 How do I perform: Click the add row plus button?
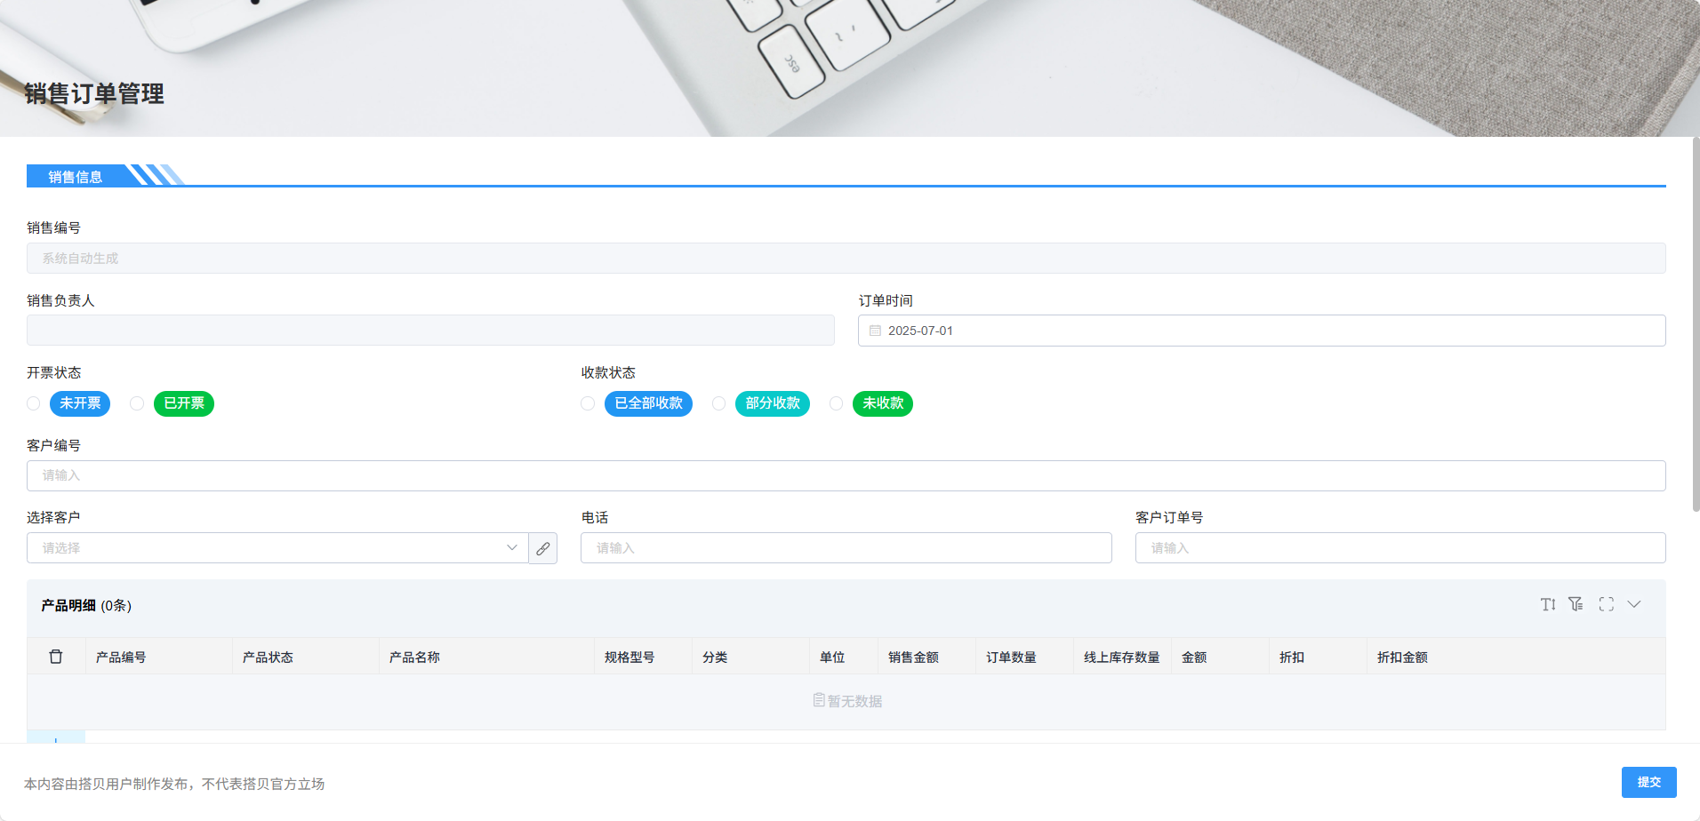(x=56, y=737)
